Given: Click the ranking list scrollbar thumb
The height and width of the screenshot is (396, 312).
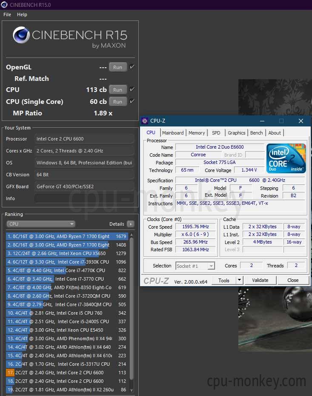Looking at the screenshot, I should [x=131, y=310].
